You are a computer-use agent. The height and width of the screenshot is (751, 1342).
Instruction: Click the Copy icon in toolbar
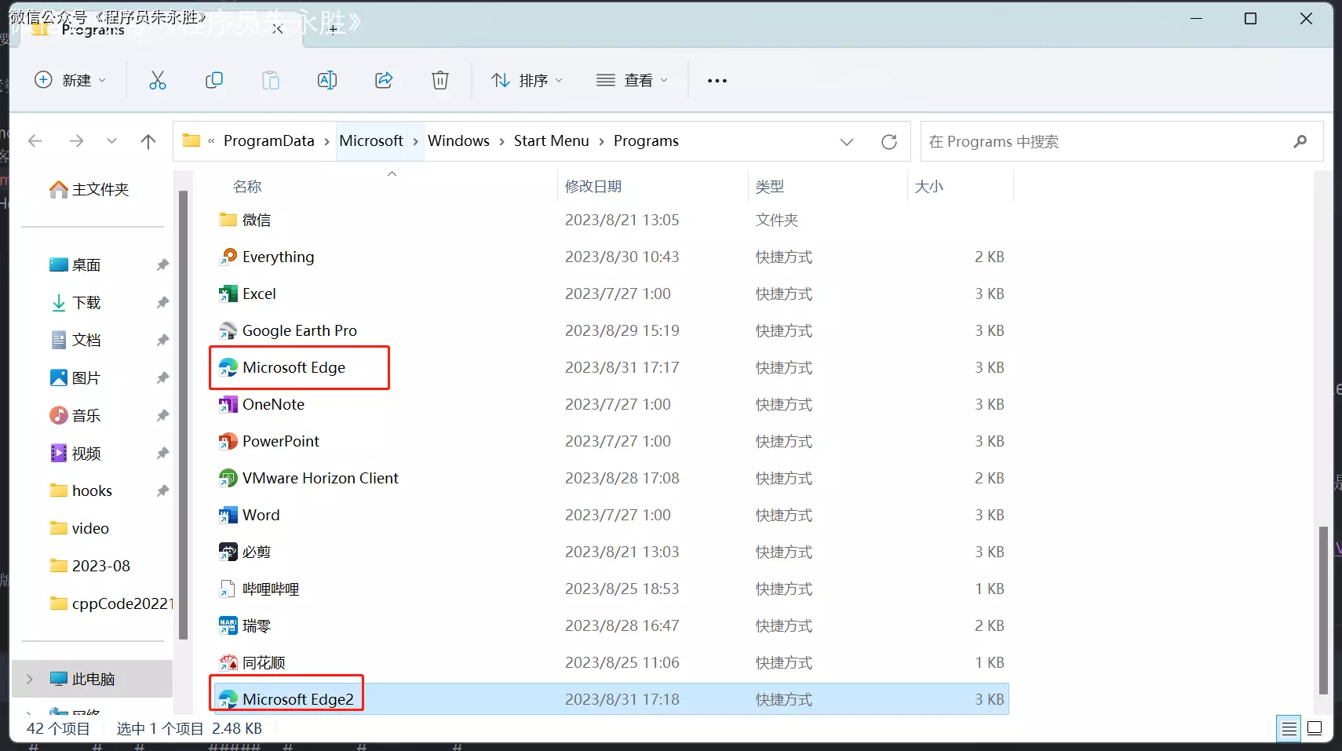click(x=213, y=80)
